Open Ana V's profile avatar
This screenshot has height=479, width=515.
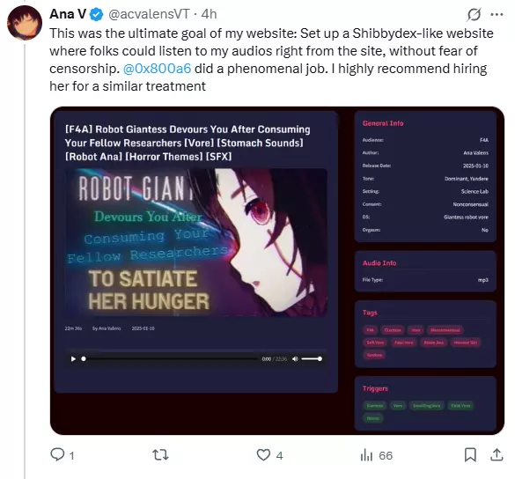(x=25, y=23)
